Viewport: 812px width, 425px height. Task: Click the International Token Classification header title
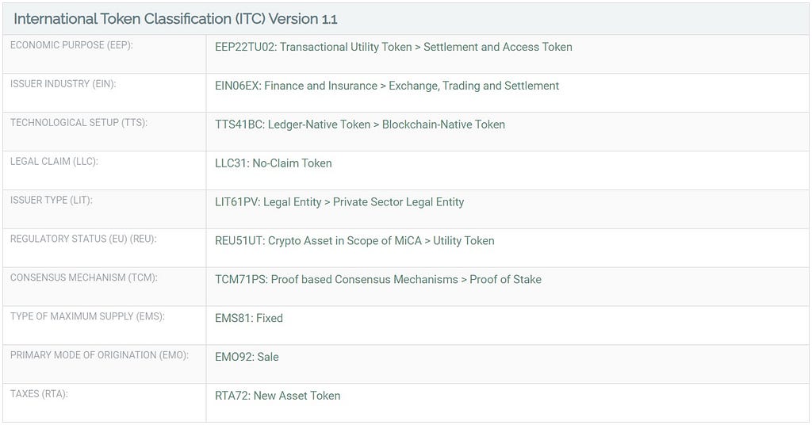tap(175, 19)
